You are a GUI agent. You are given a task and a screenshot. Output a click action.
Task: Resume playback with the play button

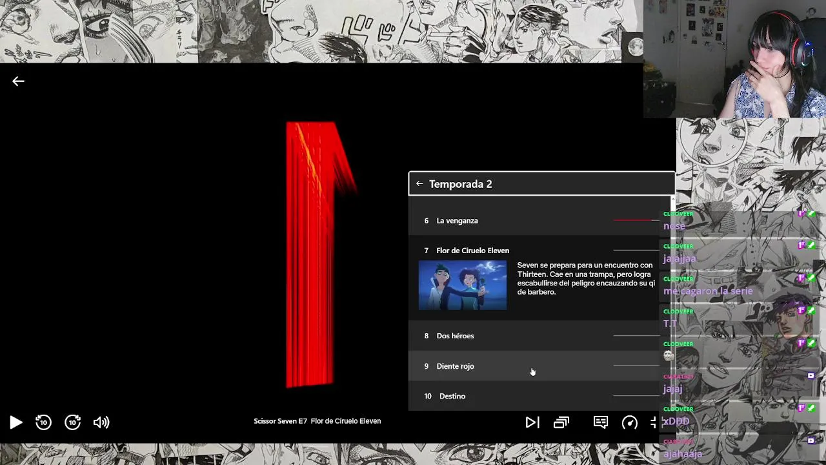tap(16, 422)
